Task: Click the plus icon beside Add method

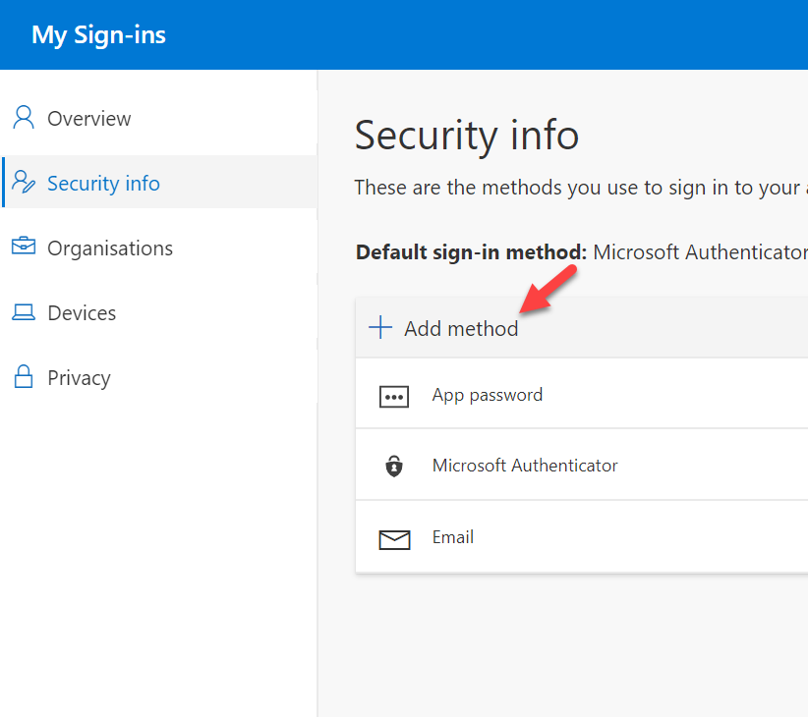Action: [x=380, y=327]
